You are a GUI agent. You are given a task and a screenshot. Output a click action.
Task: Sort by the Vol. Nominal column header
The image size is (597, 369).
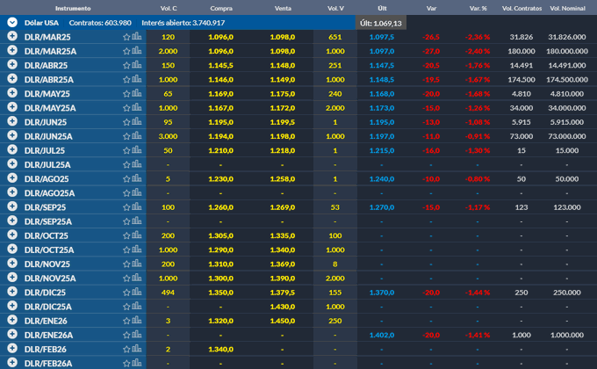click(x=567, y=8)
